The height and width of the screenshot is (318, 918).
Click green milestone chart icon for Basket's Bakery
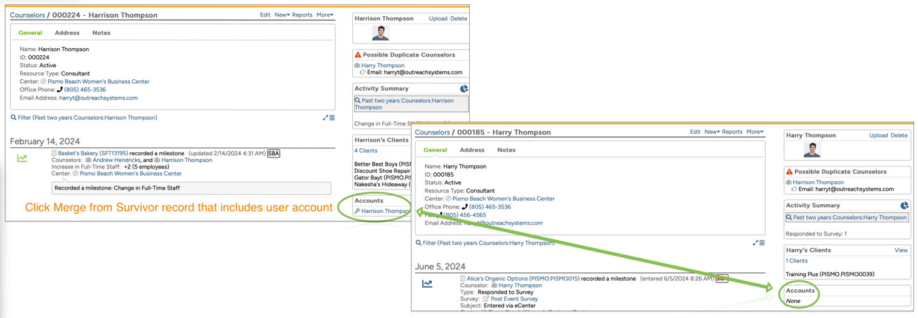(22, 158)
